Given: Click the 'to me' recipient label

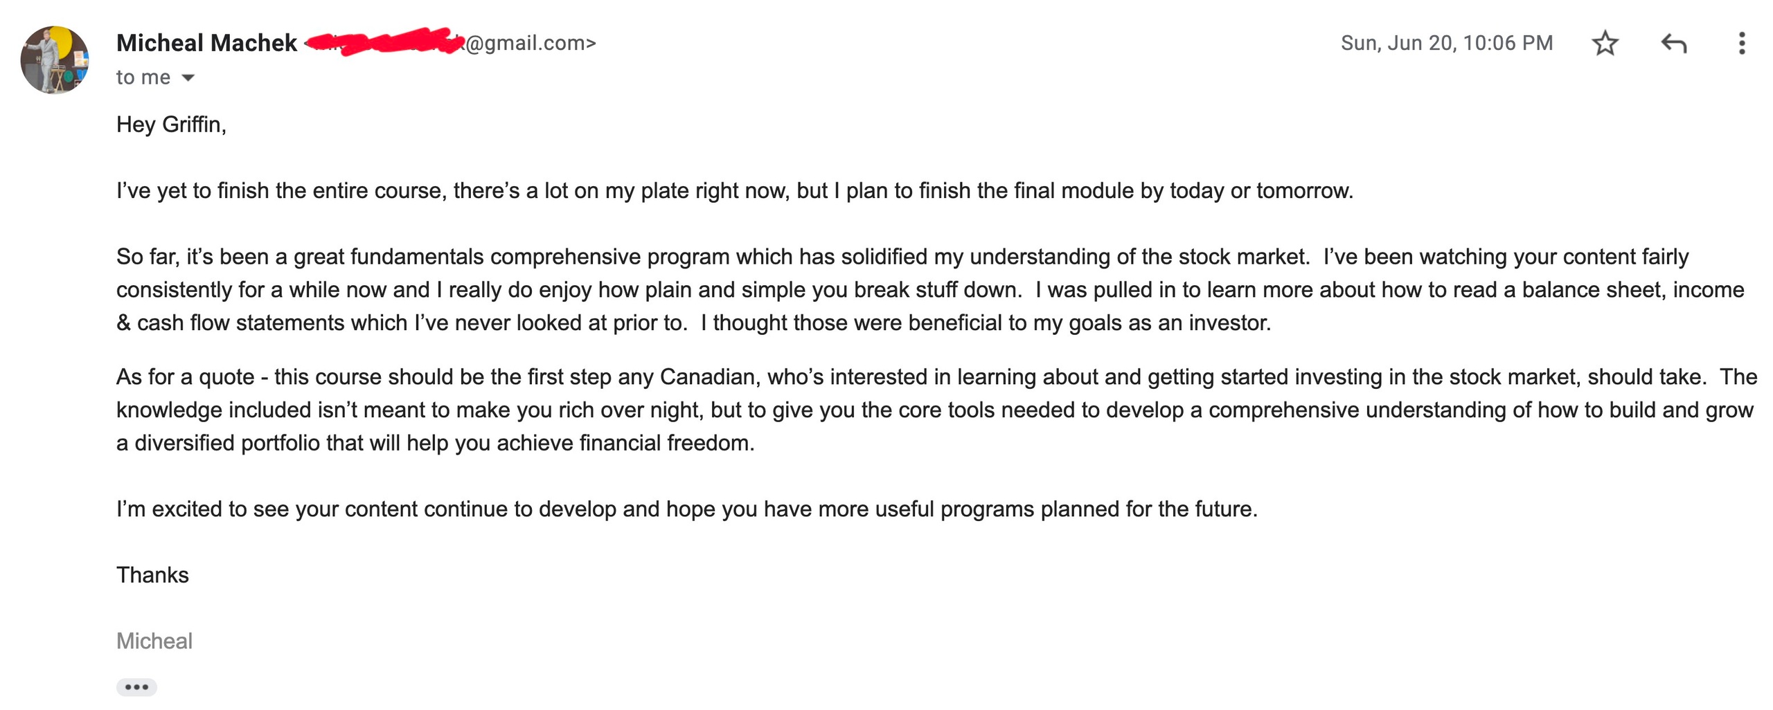Looking at the screenshot, I should [143, 78].
